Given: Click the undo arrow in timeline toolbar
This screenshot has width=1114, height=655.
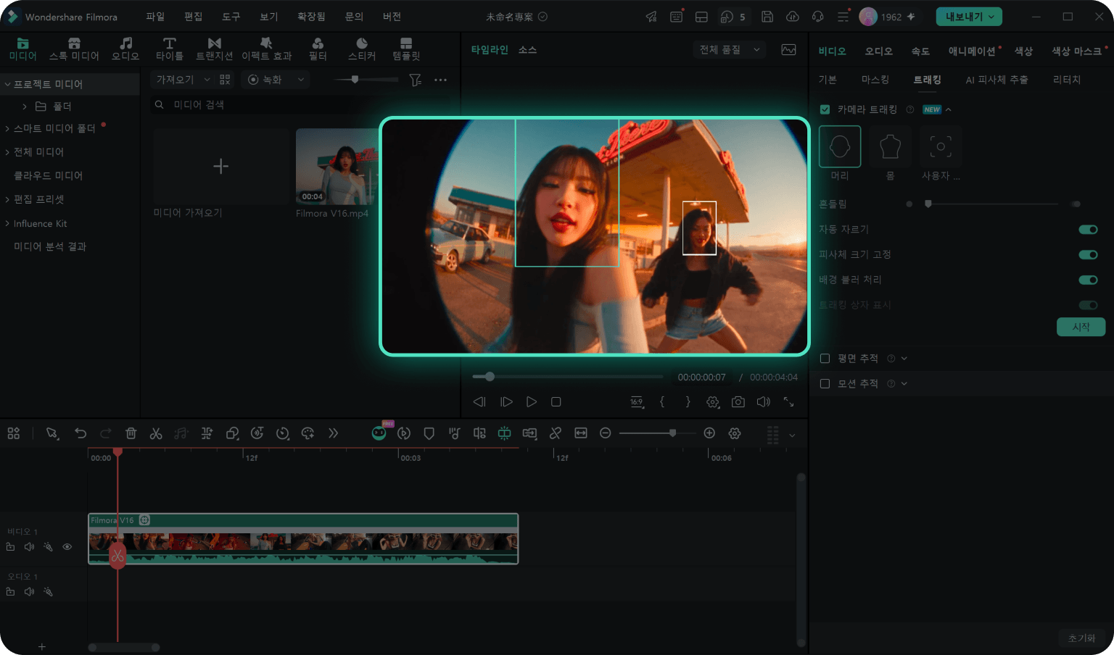Looking at the screenshot, I should tap(81, 433).
